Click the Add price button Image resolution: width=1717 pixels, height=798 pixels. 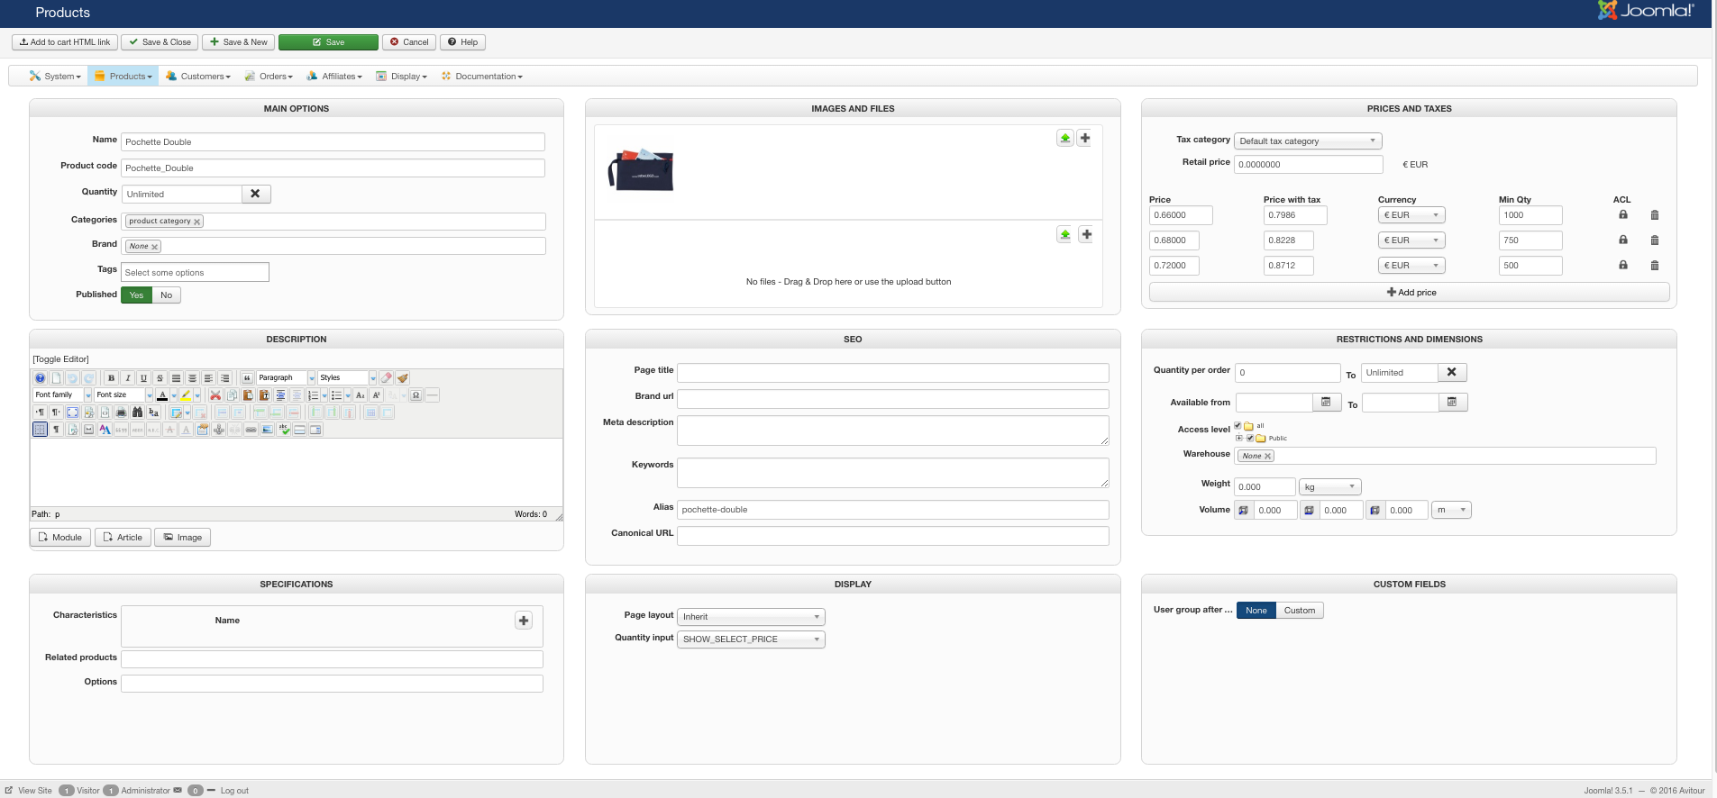(x=1410, y=293)
